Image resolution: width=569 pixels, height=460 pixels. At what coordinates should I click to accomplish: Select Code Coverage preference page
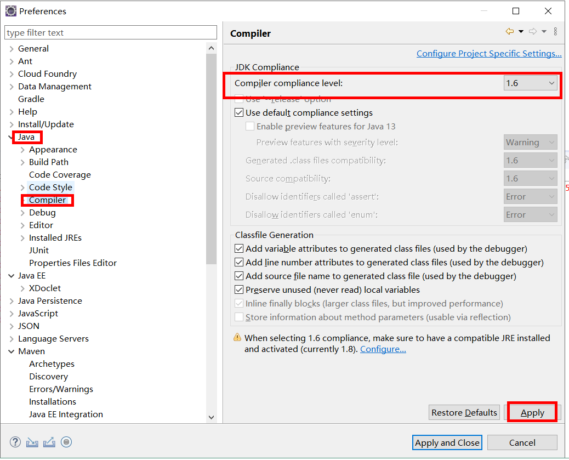coord(60,175)
